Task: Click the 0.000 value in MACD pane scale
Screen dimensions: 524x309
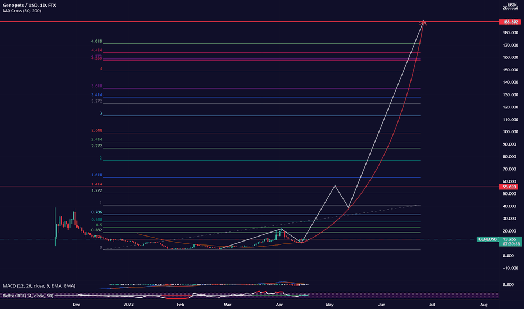Action: point(508,285)
